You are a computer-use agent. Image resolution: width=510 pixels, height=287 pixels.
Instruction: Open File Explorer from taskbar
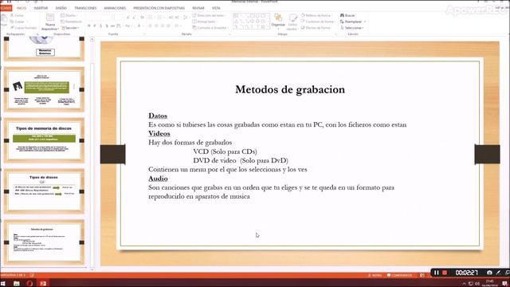pyautogui.click(x=16, y=284)
